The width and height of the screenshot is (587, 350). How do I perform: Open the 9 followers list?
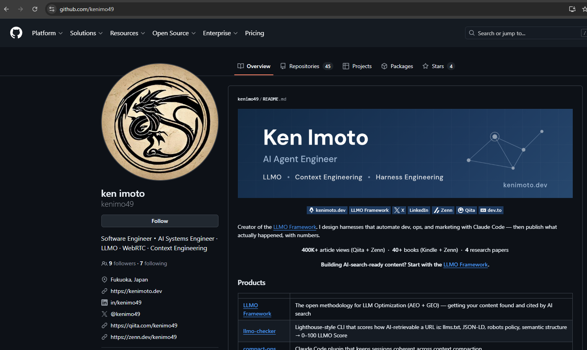point(122,264)
